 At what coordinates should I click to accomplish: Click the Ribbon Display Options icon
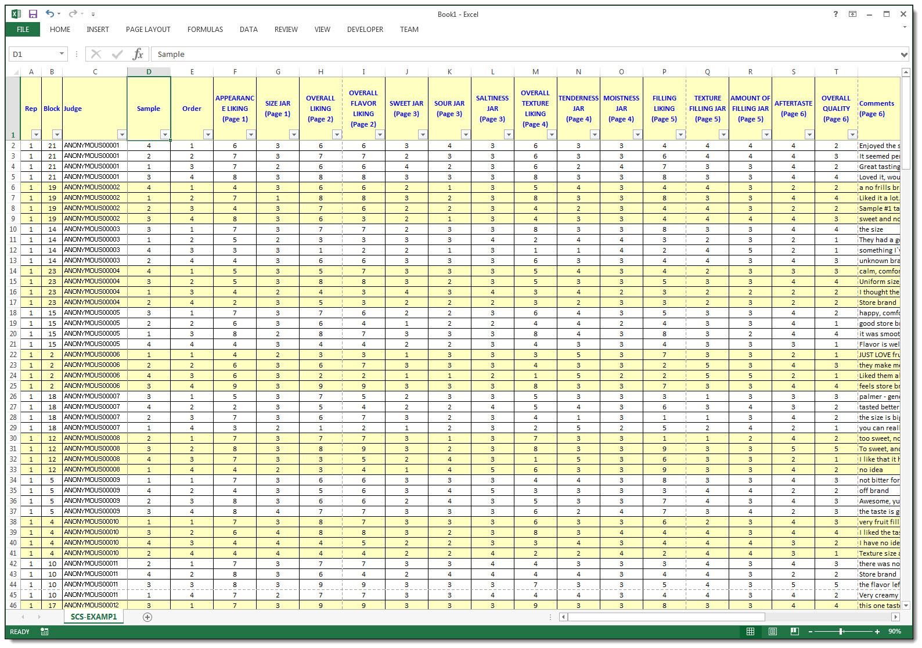tap(852, 14)
